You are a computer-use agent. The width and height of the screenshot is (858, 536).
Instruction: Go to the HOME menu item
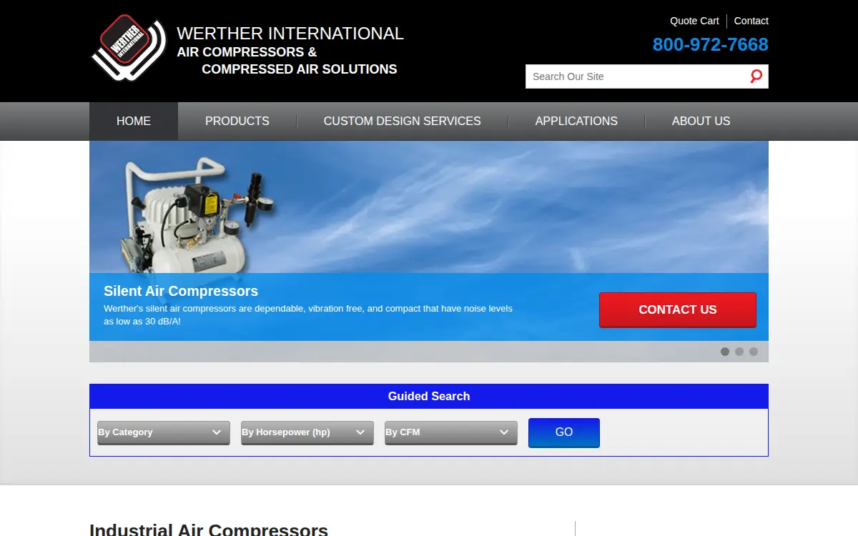[134, 121]
